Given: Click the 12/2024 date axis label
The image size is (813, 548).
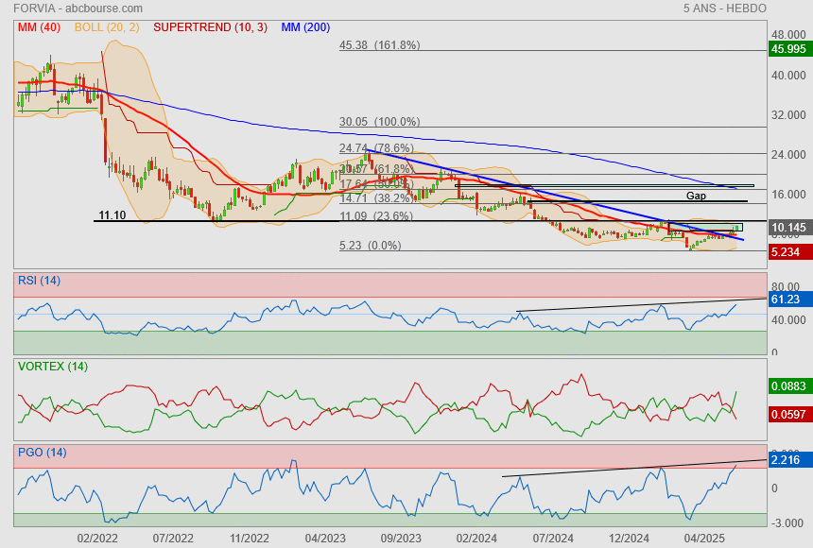Looking at the screenshot, I should [x=629, y=539].
